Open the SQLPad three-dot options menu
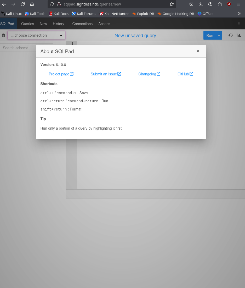Image resolution: width=245 pixels, height=288 pixels. (239, 24)
